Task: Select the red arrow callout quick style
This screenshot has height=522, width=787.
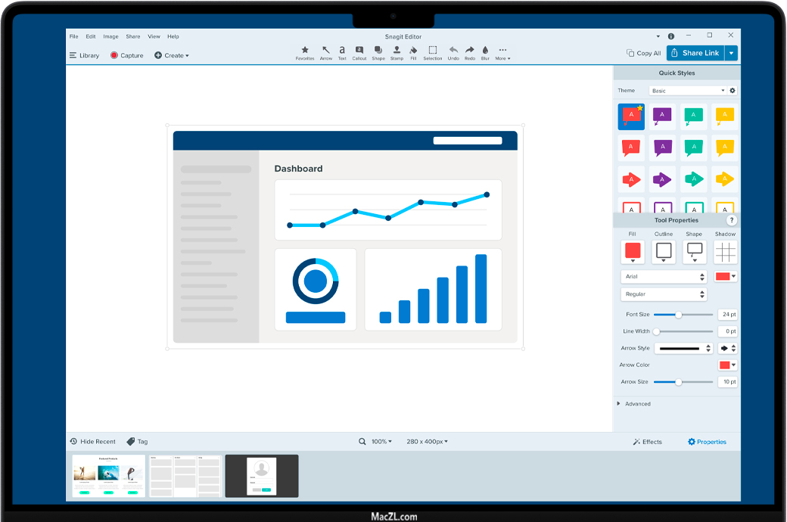Action: [631, 179]
